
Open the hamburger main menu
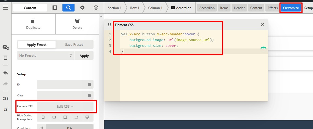(x=6, y=8)
